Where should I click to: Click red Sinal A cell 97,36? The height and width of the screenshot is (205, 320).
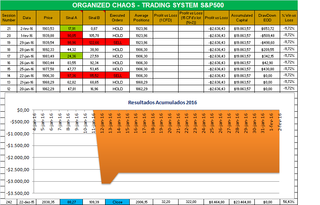(72, 75)
